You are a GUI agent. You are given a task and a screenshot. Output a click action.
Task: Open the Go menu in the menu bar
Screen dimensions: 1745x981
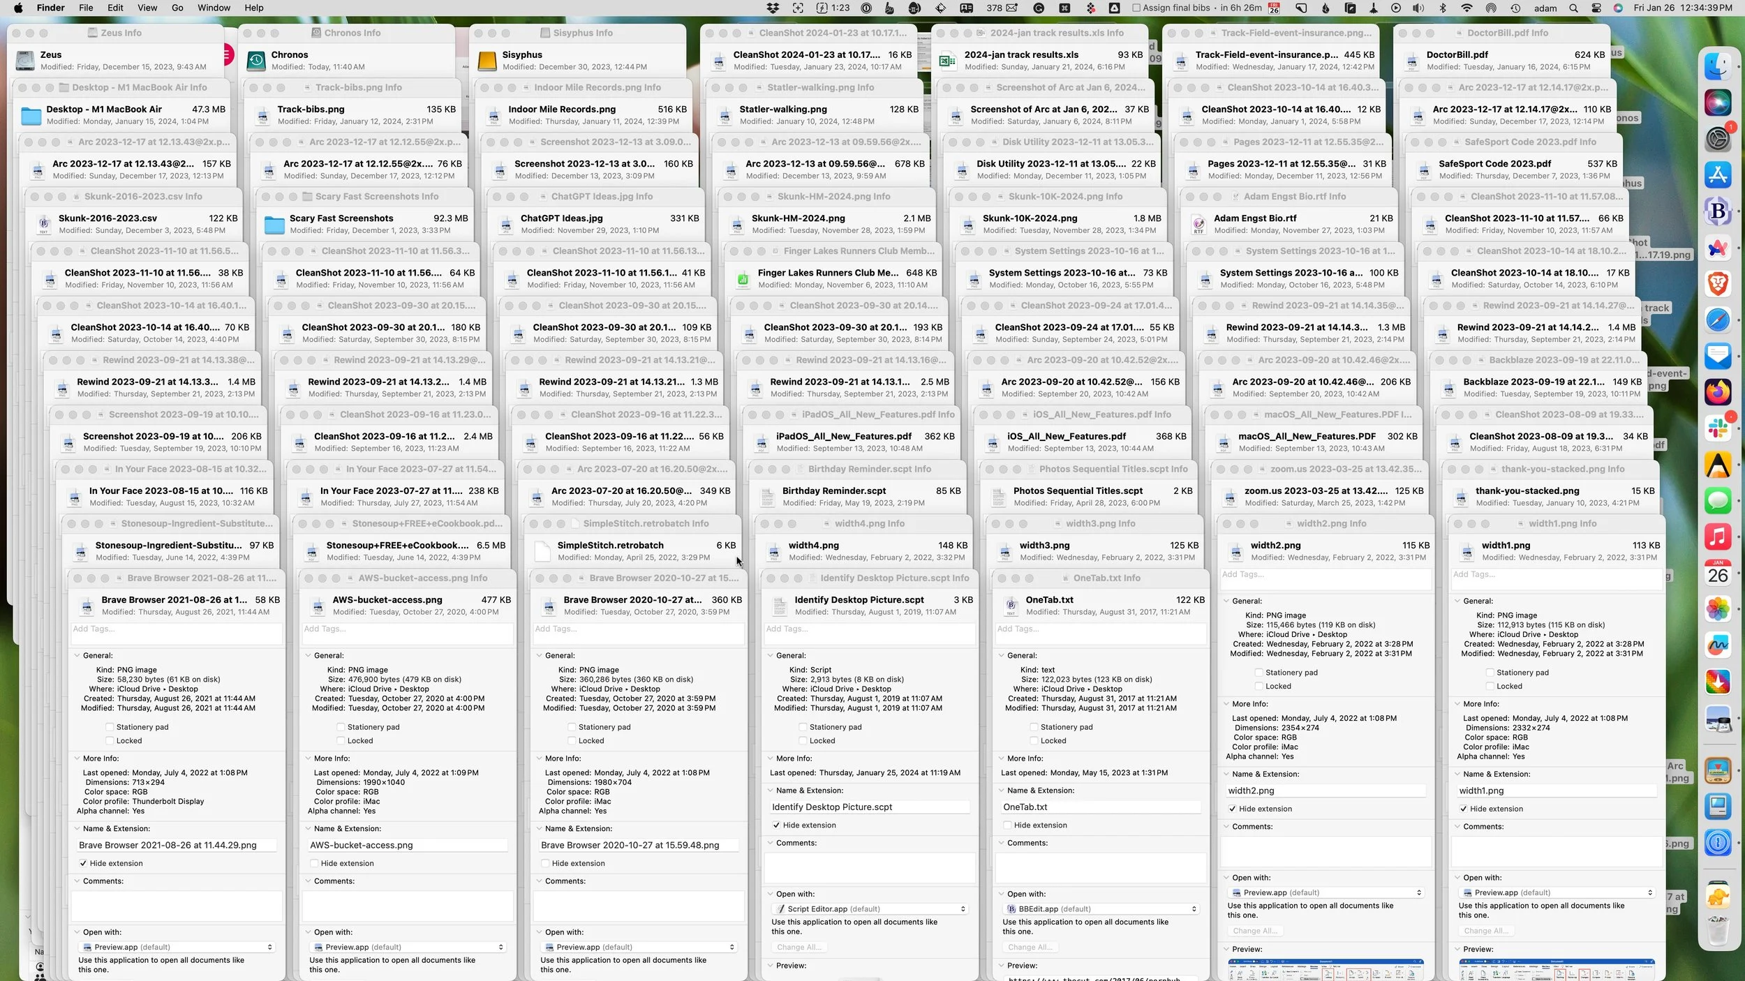177,8
